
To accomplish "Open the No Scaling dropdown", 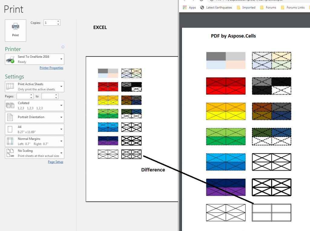I will click(35, 153).
